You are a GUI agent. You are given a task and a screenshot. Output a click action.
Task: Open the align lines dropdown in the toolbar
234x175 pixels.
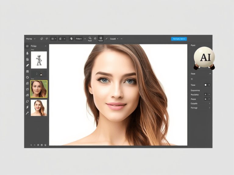pos(53,39)
